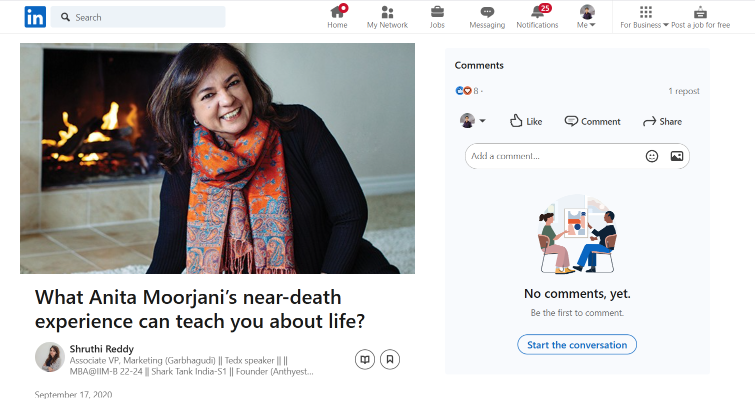The width and height of the screenshot is (755, 399).
Task: Toggle the bookmark save article icon
Action: pyautogui.click(x=390, y=359)
